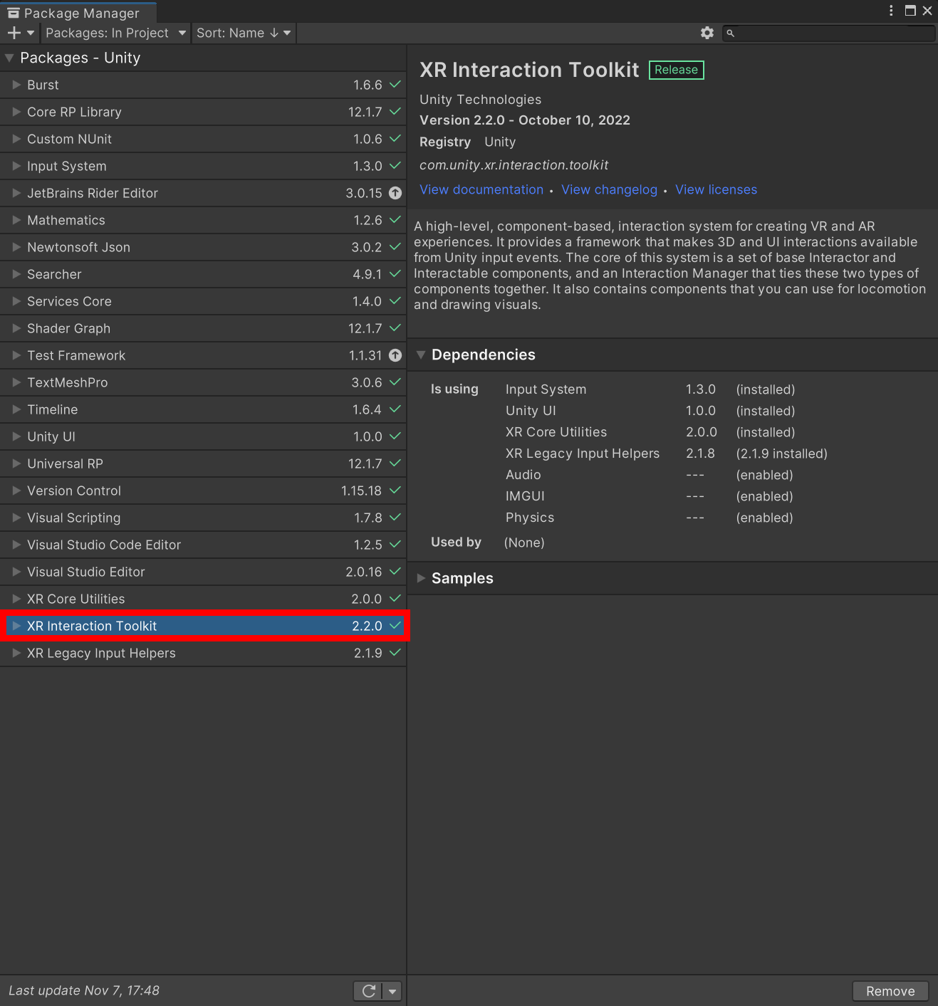Select the Services Core package

click(203, 301)
